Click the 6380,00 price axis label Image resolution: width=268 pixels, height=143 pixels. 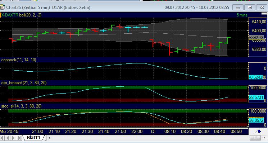click(x=259, y=49)
